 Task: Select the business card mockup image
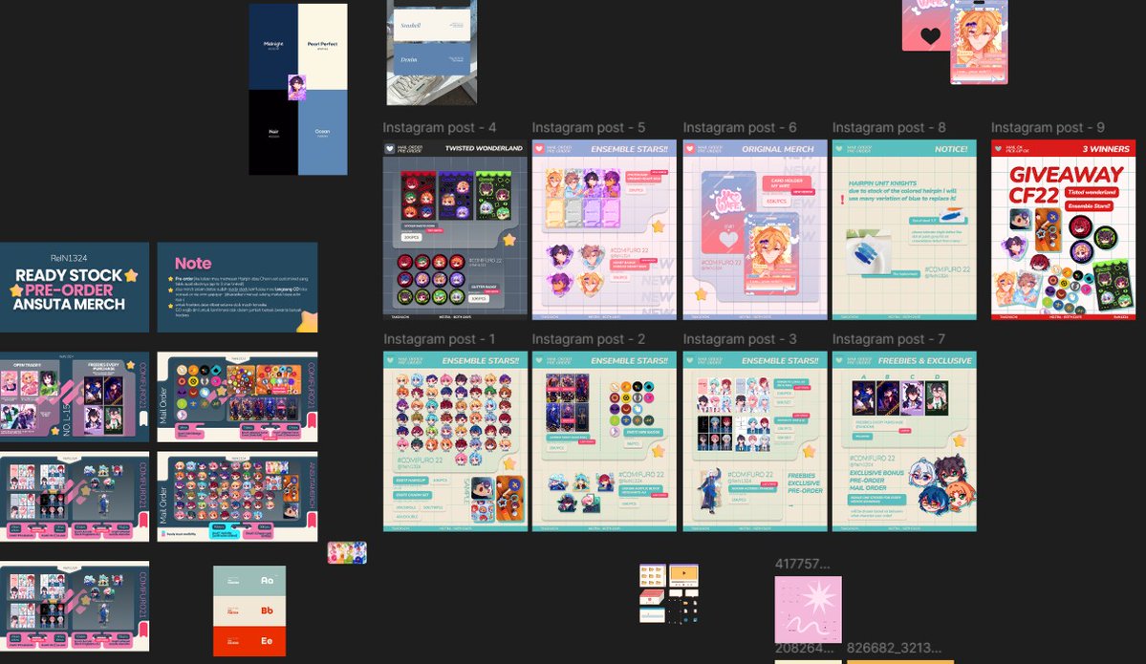click(x=432, y=52)
